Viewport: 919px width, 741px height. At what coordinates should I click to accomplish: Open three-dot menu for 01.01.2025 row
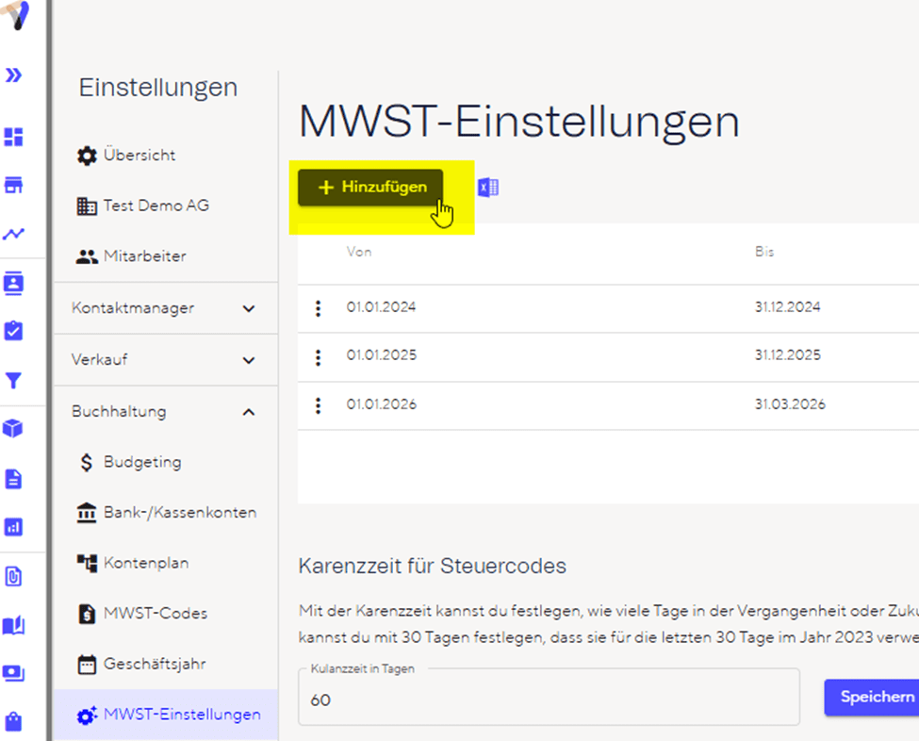pos(319,357)
